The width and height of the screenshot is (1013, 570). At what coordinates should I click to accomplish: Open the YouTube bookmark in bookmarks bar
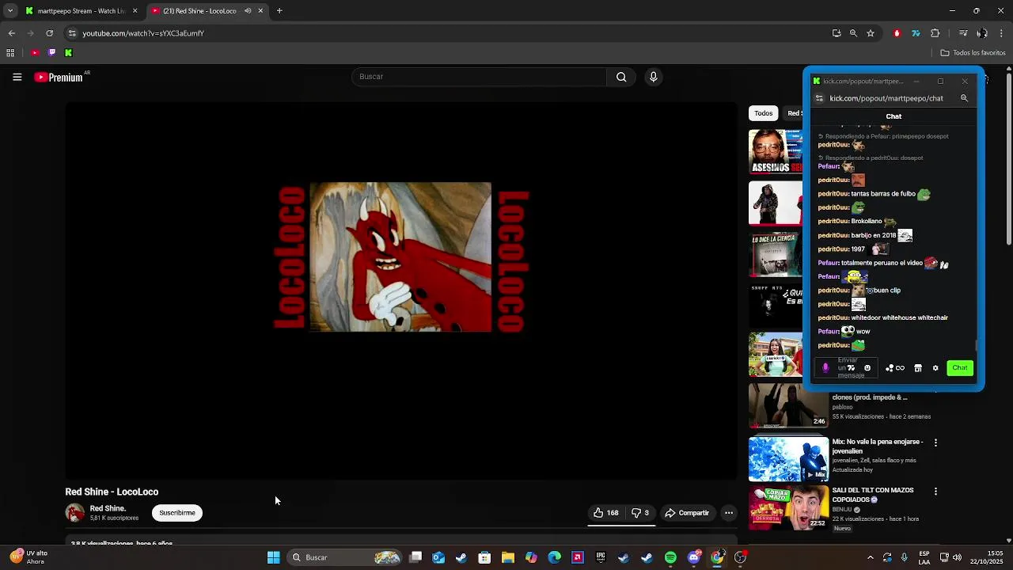[x=35, y=53]
